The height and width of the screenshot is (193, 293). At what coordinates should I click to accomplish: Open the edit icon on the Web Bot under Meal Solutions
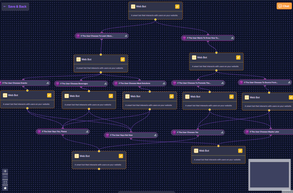172,96
